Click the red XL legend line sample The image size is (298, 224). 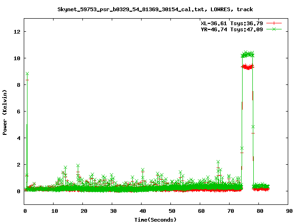coord(274,23)
